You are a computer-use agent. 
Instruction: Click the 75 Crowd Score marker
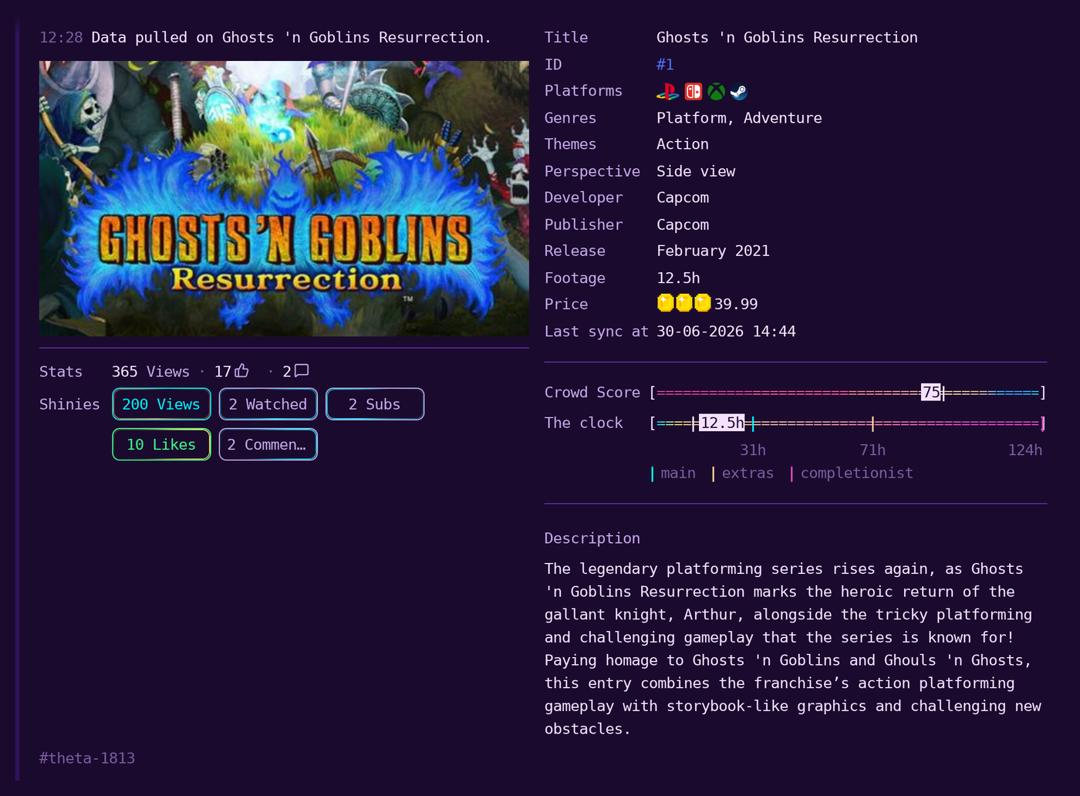click(931, 393)
